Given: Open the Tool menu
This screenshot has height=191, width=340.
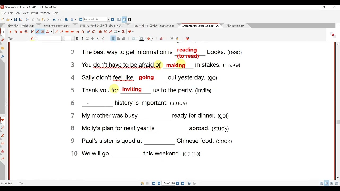Looking at the screenshot, I should click(18, 13).
